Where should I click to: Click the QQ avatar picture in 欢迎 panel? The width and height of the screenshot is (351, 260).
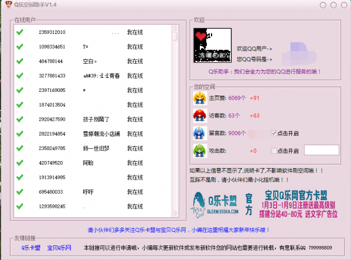point(213,46)
